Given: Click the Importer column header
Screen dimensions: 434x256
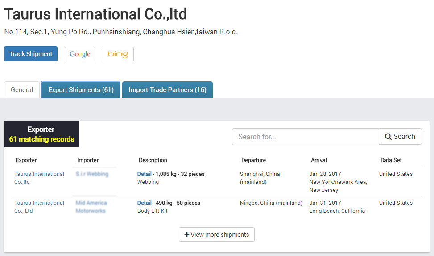Looking at the screenshot, I should 88,160.
